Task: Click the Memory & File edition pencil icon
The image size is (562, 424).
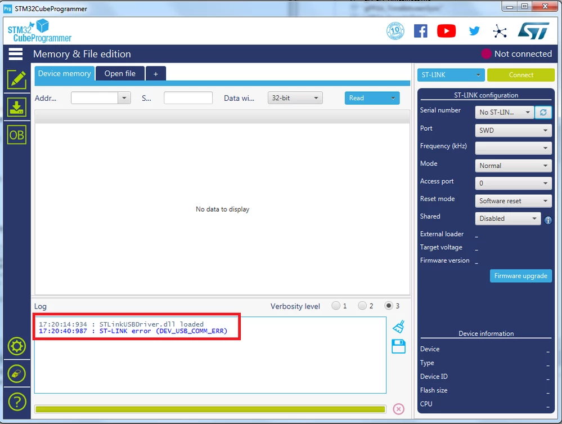Action: pyautogui.click(x=16, y=79)
